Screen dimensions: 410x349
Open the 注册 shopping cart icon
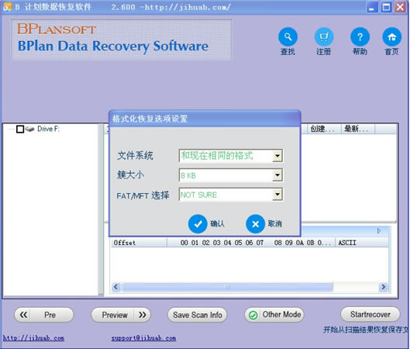[x=324, y=37]
